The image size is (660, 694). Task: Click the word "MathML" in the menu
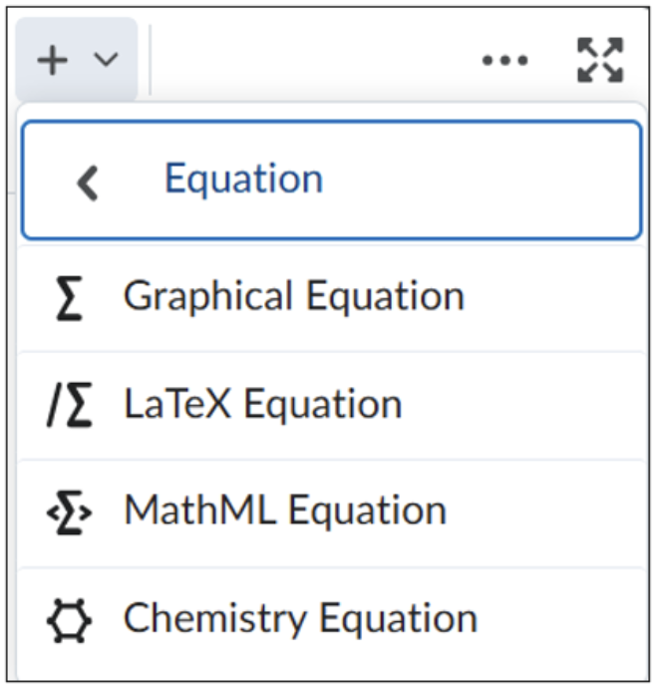pyautogui.click(x=200, y=511)
